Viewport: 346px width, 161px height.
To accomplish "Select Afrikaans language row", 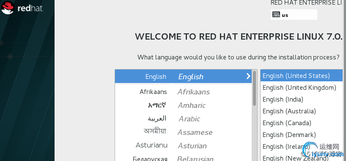I will pos(183,91).
